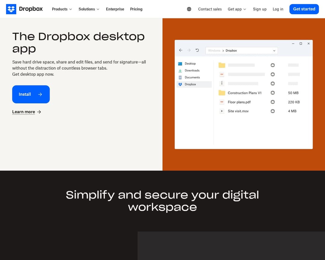Click the 50 MB size value

[293, 93]
